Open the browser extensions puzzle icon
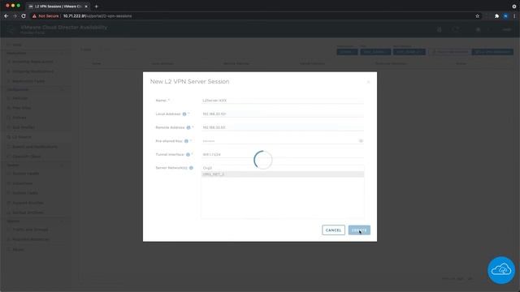 tap(496, 16)
